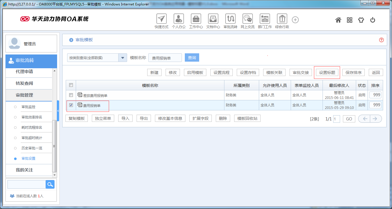Image resolution: width=392 pixels, height=209 pixels.
Task: Select 历史审批一览 in the sidebar
Action: tap(31, 148)
